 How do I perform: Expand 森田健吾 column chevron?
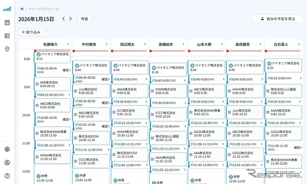(x=260, y=44)
